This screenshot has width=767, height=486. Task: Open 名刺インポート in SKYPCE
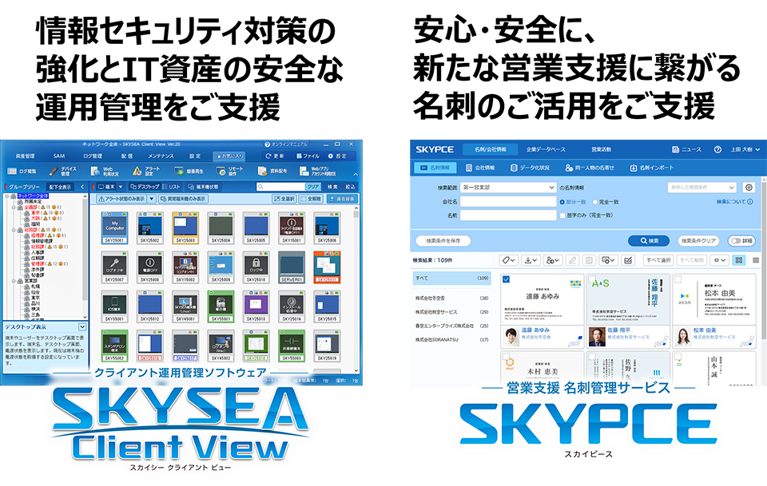[x=652, y=168]
